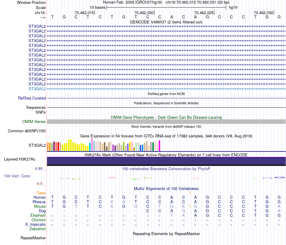Click the 'H3K27Ac Mark' ENCODE track title
This screenshot has height=245, width=286.
[166, 155]
